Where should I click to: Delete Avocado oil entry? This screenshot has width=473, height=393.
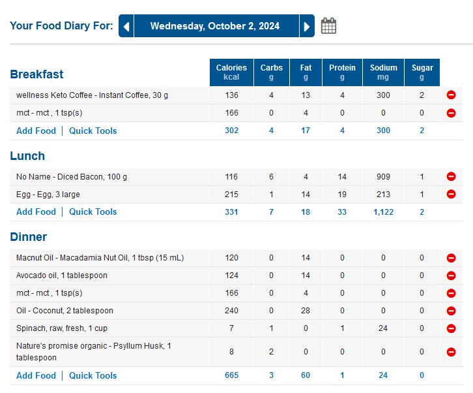click(451, 275)
